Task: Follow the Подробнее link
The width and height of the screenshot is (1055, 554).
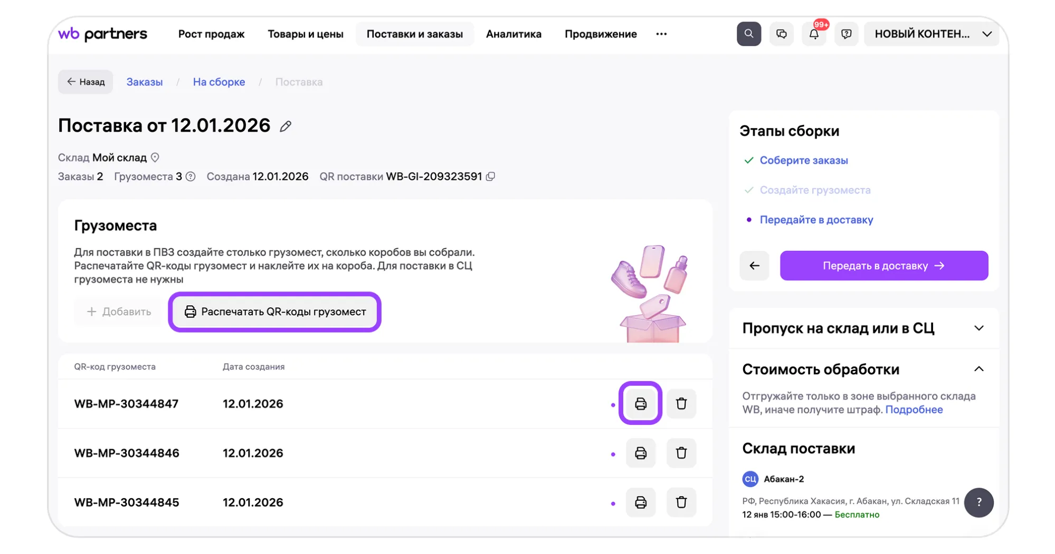Action: tap(914, 410)
